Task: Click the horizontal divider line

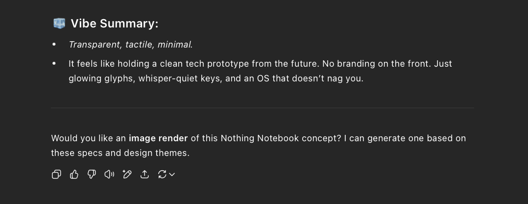Action: point(263,107)
